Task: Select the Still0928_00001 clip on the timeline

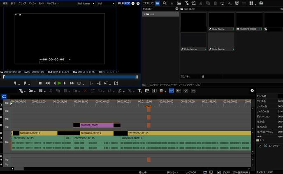Action: click(97, 125)
